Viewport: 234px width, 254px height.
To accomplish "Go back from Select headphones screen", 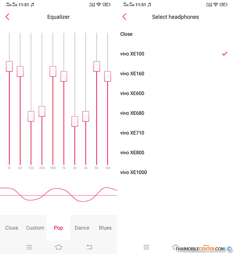I will coord(124,17).
